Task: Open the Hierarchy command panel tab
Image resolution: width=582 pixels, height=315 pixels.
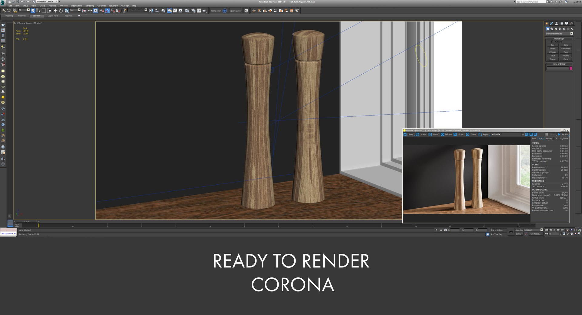Action: point(557,23)
